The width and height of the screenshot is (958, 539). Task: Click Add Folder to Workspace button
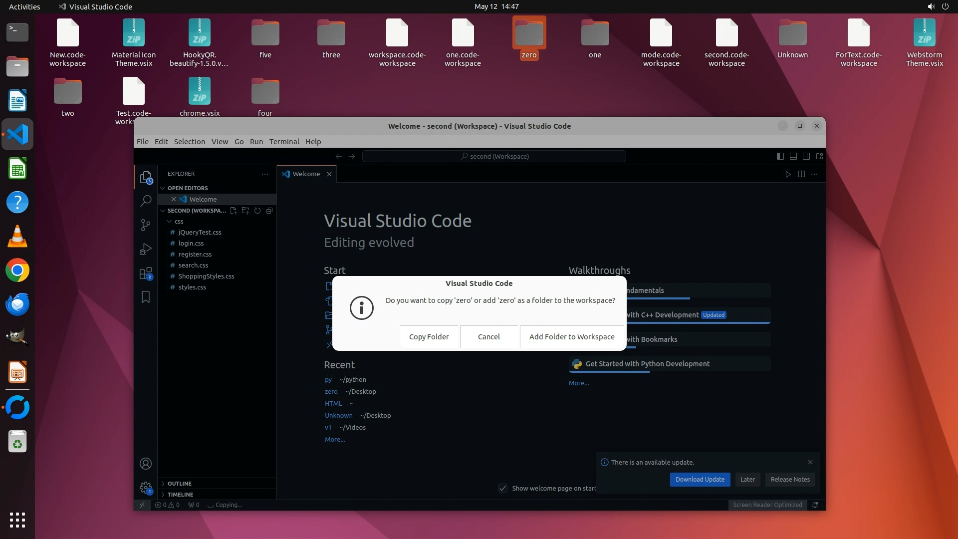pyautogui.click(x=572, y=337)
